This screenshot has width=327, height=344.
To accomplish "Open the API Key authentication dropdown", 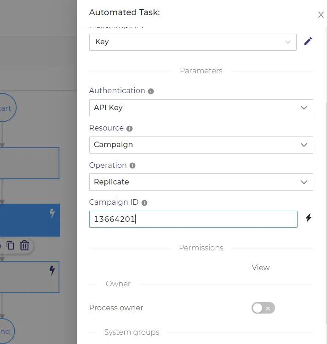I will tap(201, 108).
